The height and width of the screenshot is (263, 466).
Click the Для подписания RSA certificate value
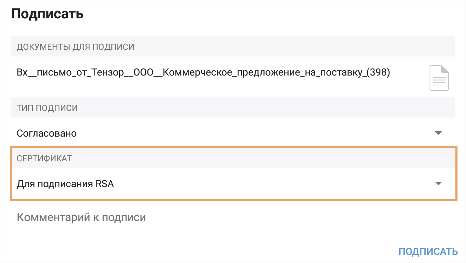click(x=65, y=184)
